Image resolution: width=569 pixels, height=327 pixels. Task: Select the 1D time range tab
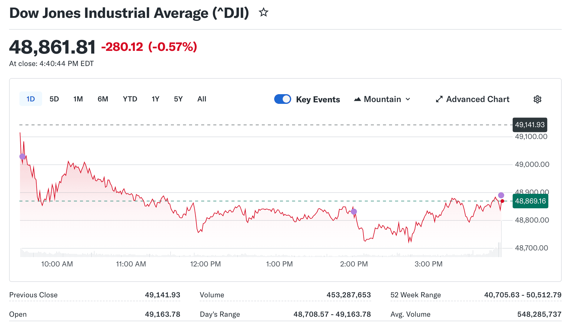tap(31, 99)
